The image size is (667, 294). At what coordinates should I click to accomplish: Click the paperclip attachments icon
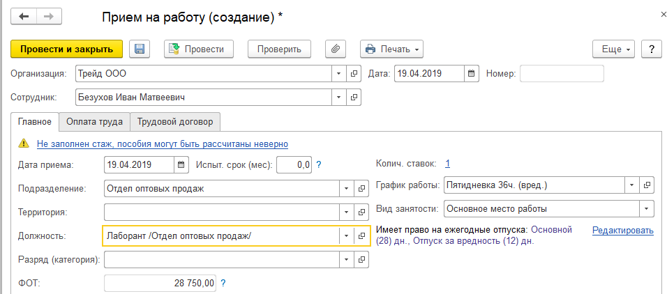click(336, 49)
